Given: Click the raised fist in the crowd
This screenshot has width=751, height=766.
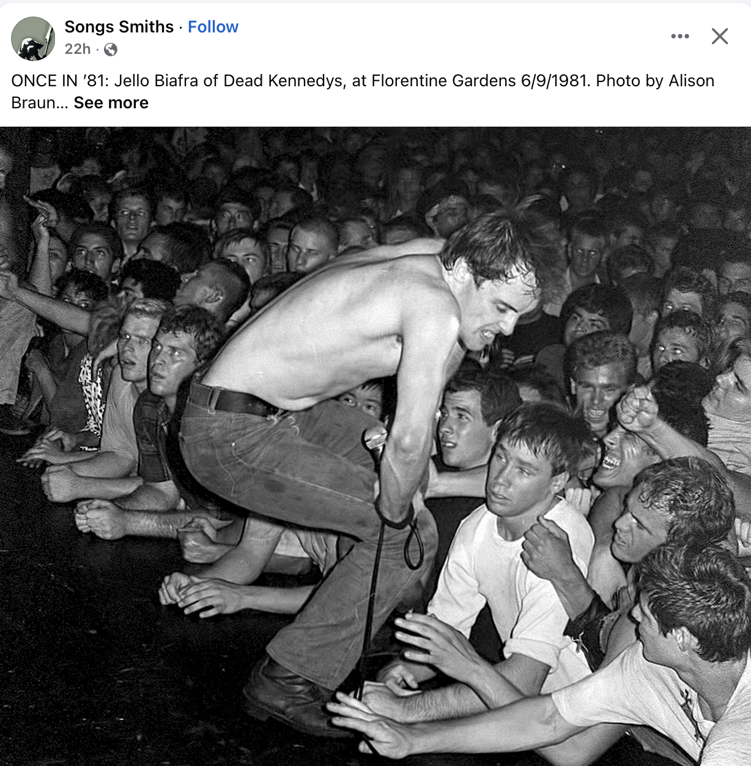Looking at the screenshot, I should pos(636,408).
